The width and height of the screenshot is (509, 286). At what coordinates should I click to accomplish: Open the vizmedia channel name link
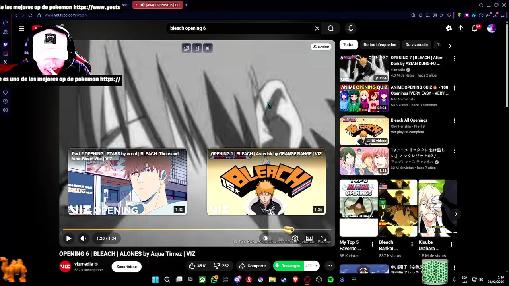[x=84, y=264]
